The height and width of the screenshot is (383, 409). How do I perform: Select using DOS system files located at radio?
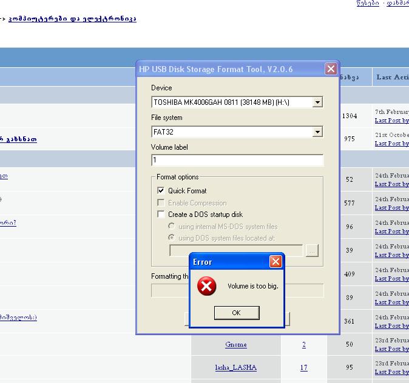(x=171, y=238)
